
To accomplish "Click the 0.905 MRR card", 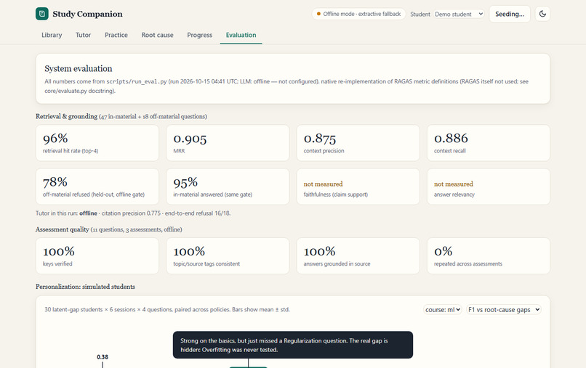I will [228, 143].
